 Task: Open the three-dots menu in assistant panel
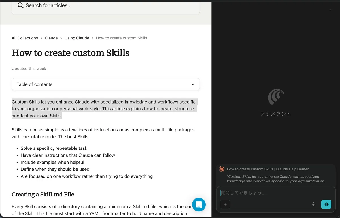(330, 10)
